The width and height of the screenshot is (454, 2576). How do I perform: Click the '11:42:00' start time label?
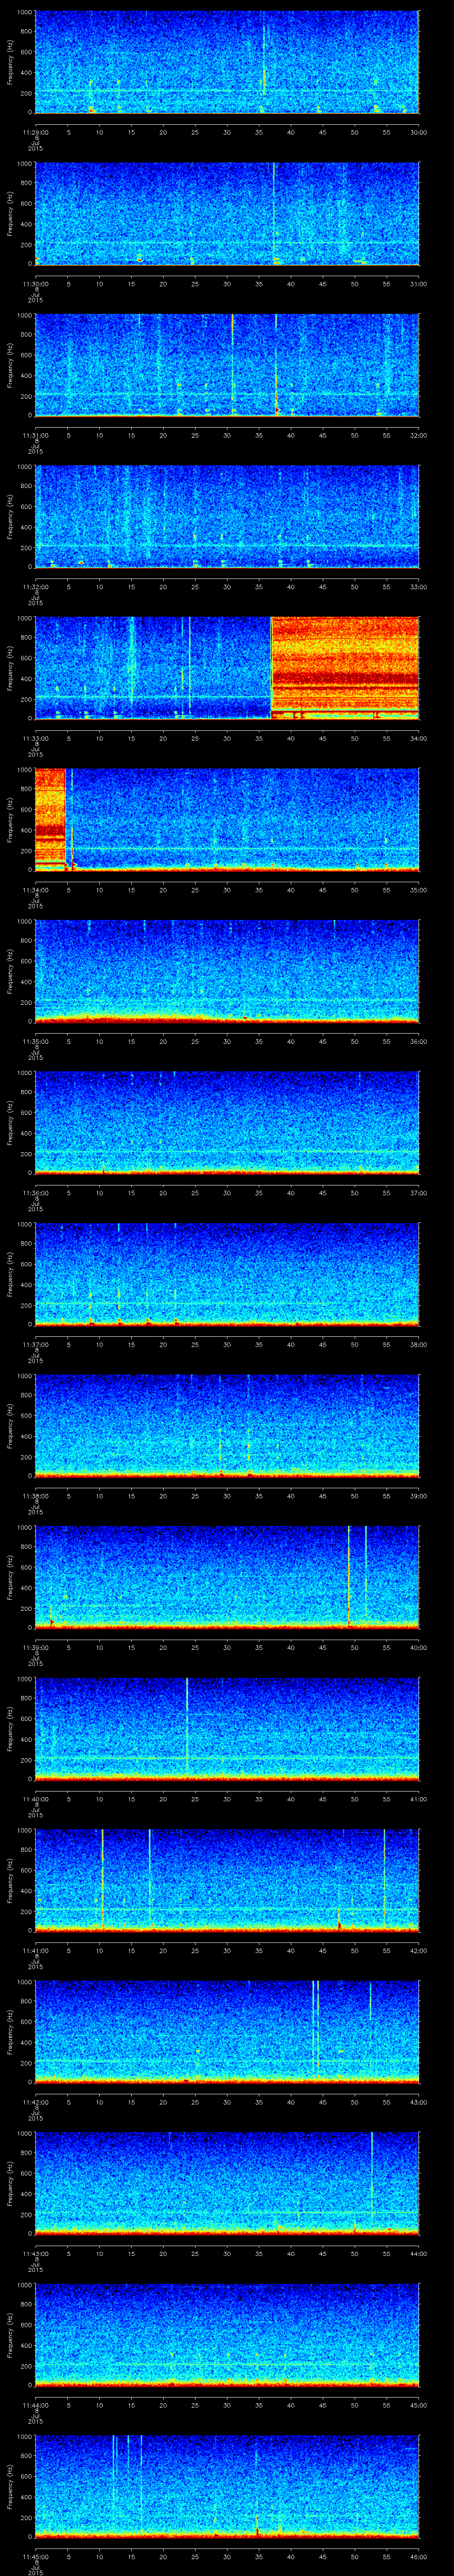[x=35, y=2101]
